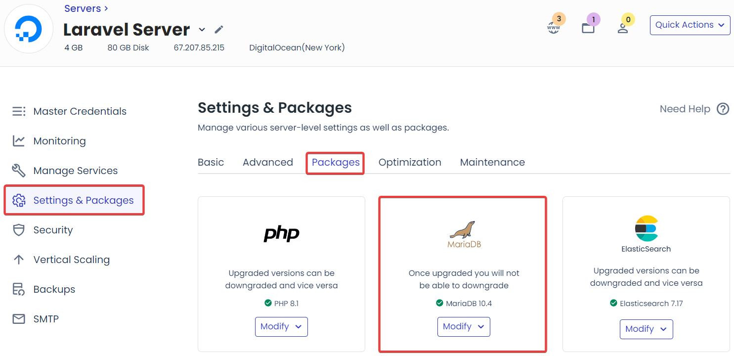Click the Need Help question mark icon
Image resolution: width=734 pixels, height=356 pixels.
[x=723, y=109]
